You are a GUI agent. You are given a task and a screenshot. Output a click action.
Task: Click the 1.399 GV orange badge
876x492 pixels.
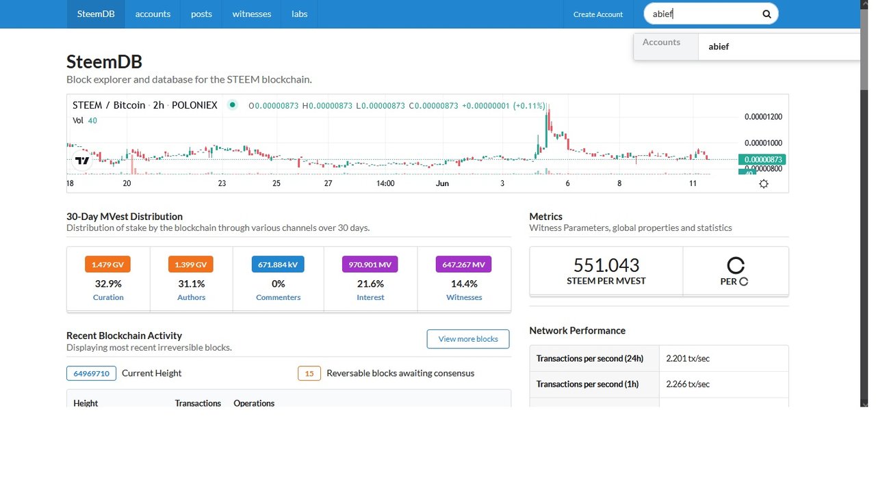(x=191, y=264)
